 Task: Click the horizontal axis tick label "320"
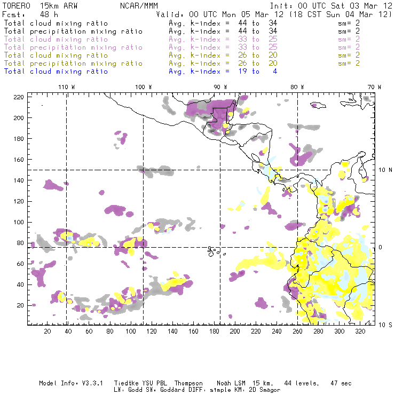click(360, 331)
